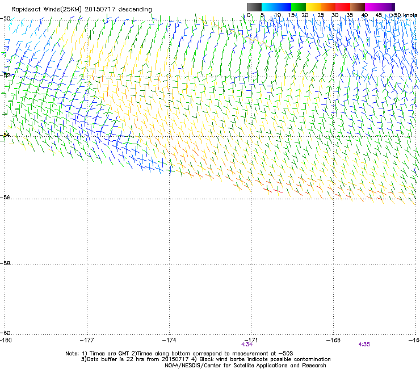420x369 pixels.
Task: Pick the orange 25-30 knots legend swatch
Action: point(328,7)
